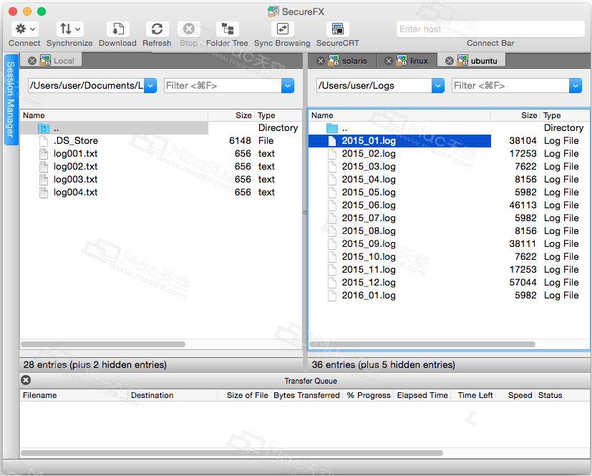Expand the remote /Users/user/Logs path dropdown

438,86
